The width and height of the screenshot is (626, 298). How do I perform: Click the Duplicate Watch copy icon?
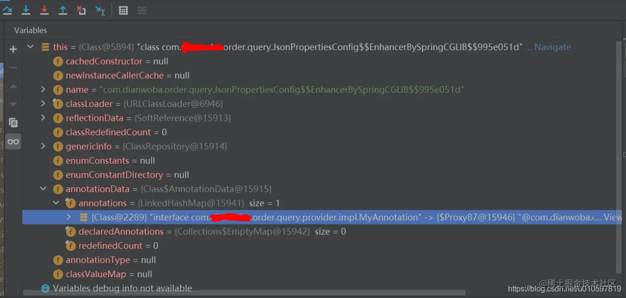pos(13,123)
